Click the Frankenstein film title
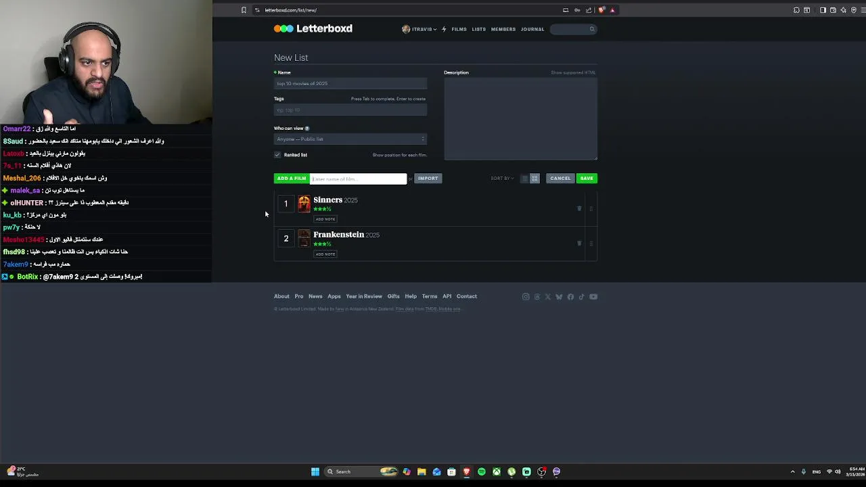Viewport: 866px width, 487px height. (x=339, y=235)
